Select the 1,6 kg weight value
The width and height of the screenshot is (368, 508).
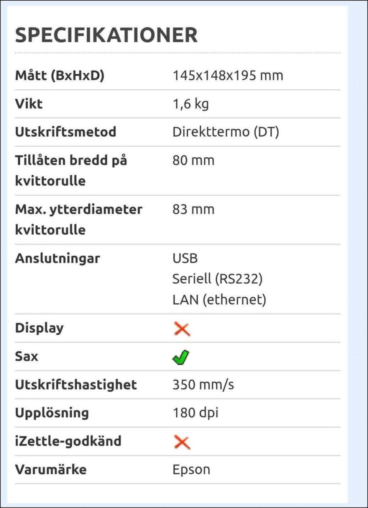click(x=191, y=104)
